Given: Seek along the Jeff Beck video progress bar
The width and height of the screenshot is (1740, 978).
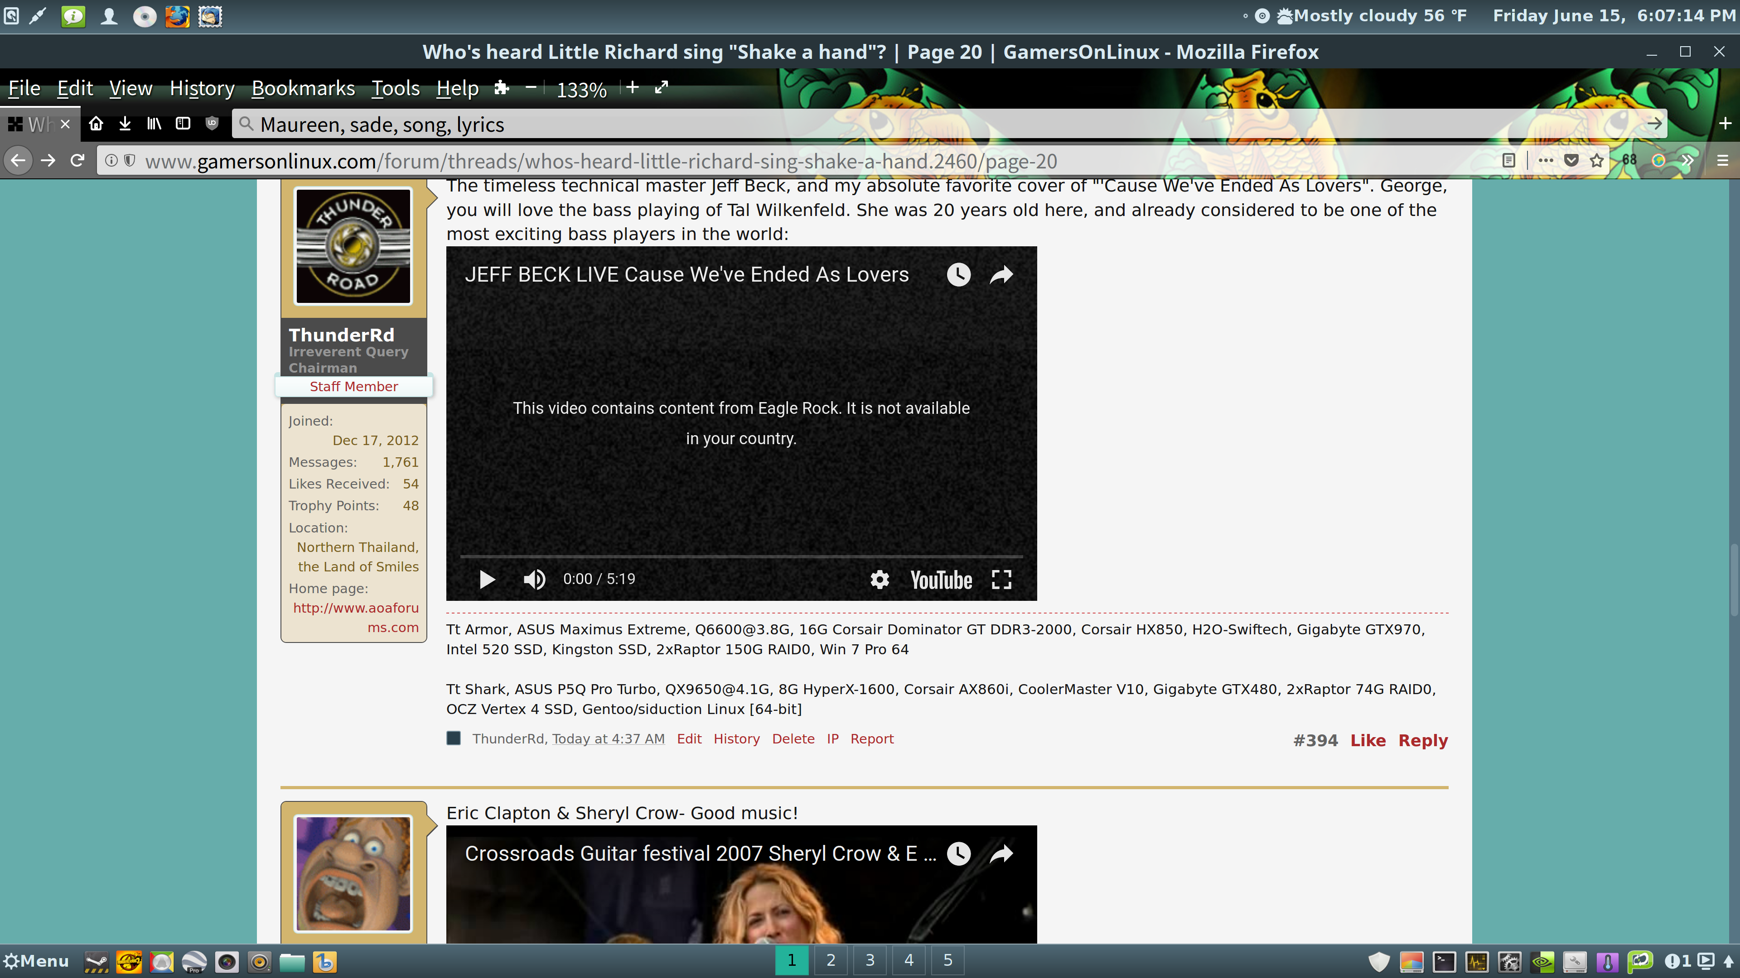Looking at the screenshot, I should click(742, 556).
